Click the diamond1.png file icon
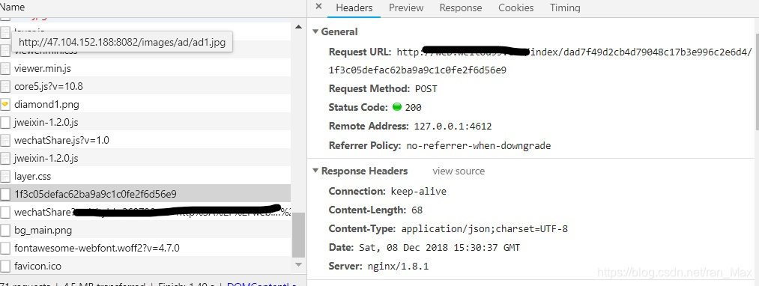The width and height of the screenshot is (759, 286). click(5, 105)
